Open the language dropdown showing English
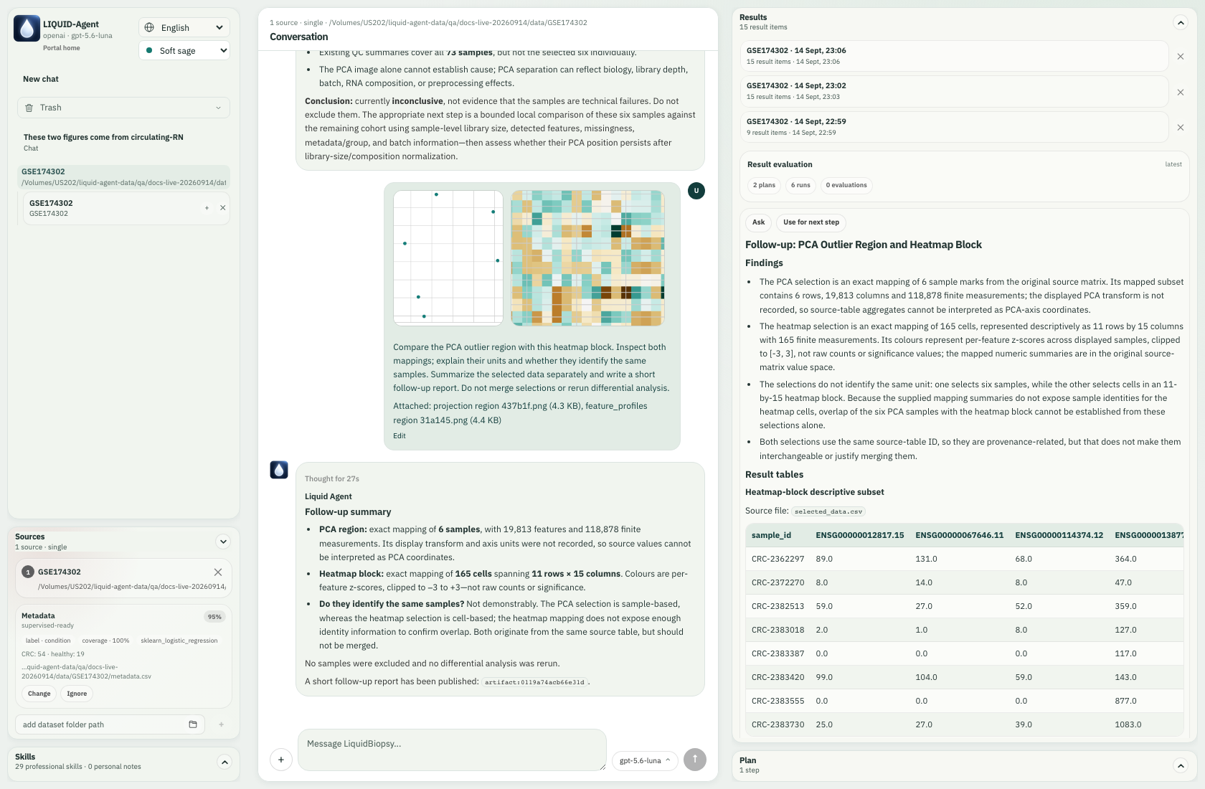 click(184, 27)
